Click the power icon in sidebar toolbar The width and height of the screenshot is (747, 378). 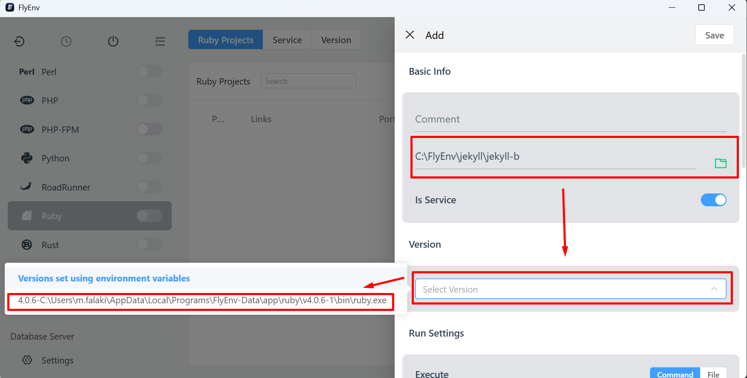[x=113, y=41]
